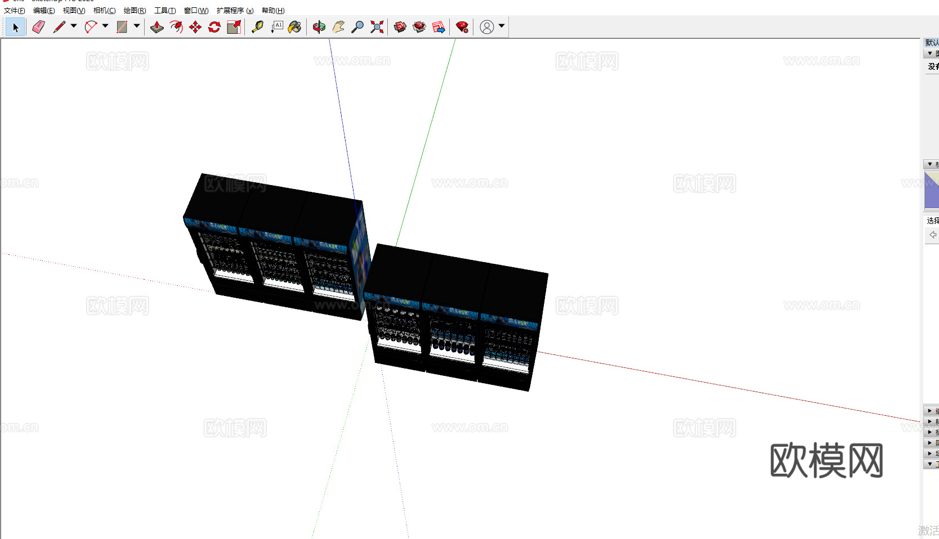Click the current material preview swatch

click(x=932, y=190)
